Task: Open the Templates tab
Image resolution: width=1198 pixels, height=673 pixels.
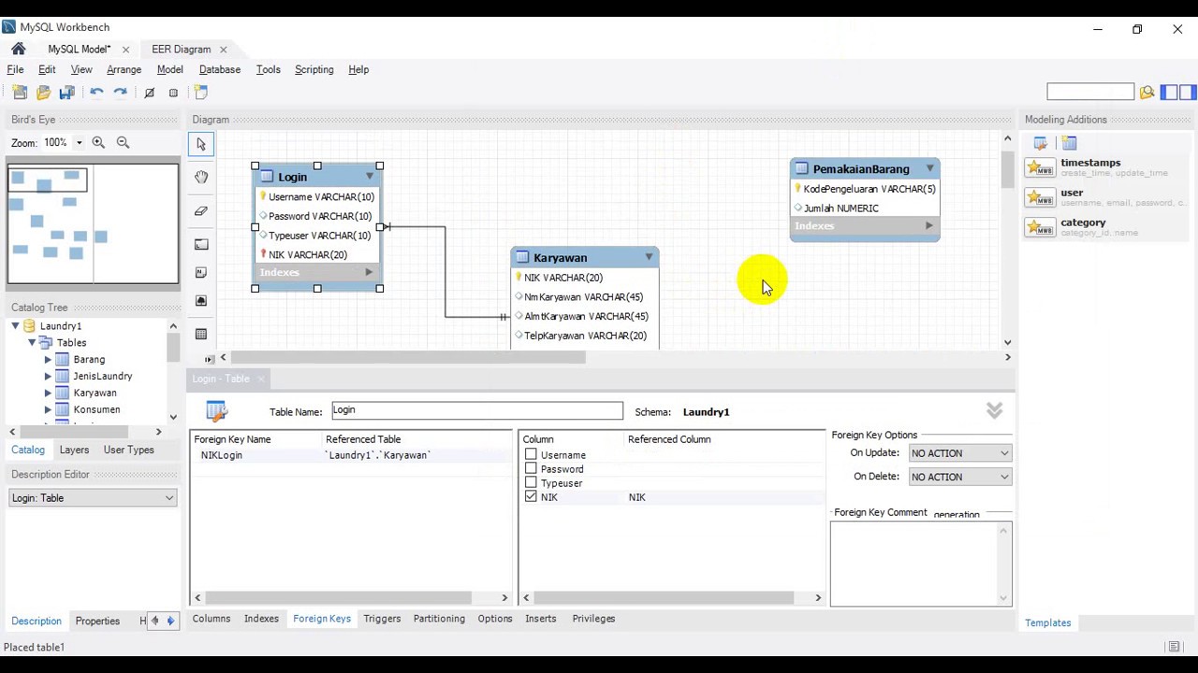Action: point(1047,623)
